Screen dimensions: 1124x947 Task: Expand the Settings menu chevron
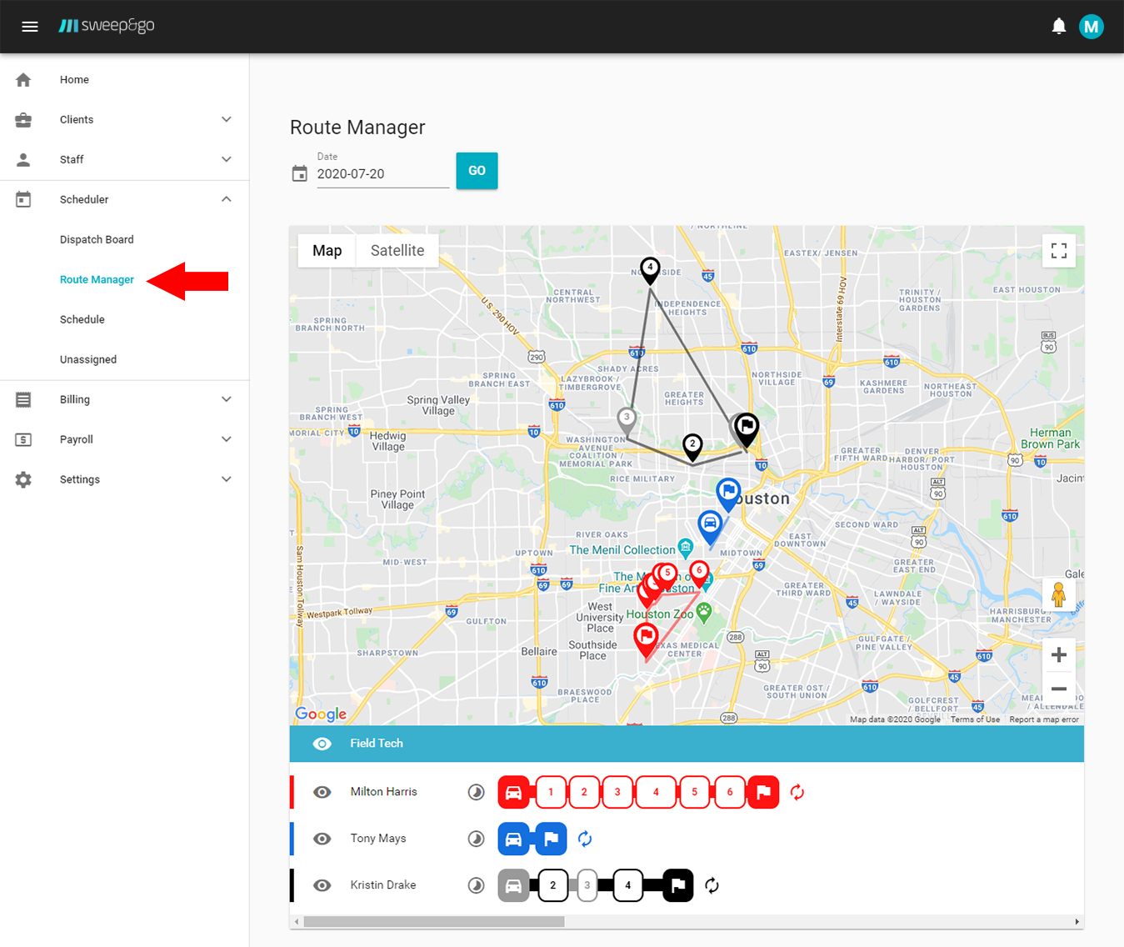pos(226,479)
